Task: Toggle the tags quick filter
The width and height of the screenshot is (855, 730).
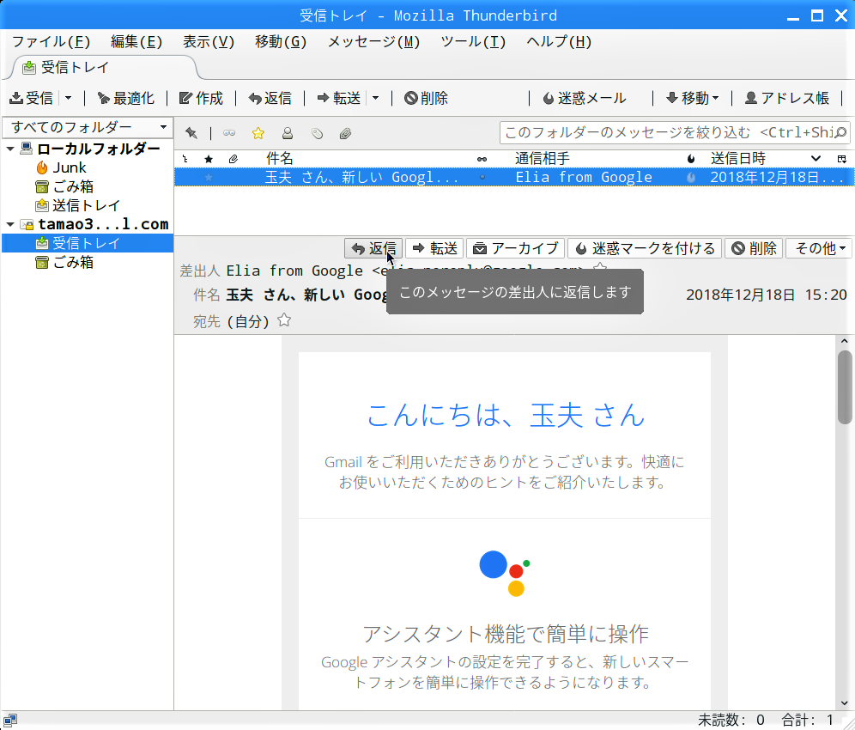Action: pos(317,133)
